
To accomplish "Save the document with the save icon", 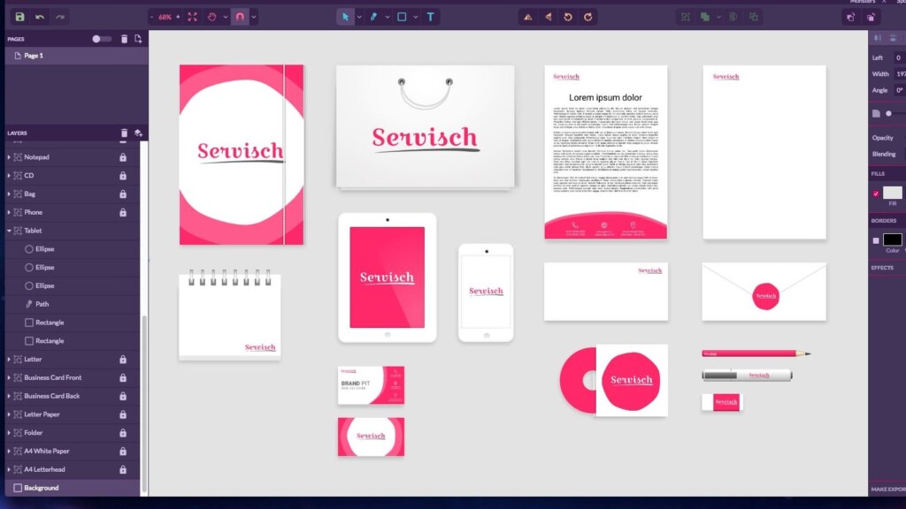I will (x=19, y=17).
